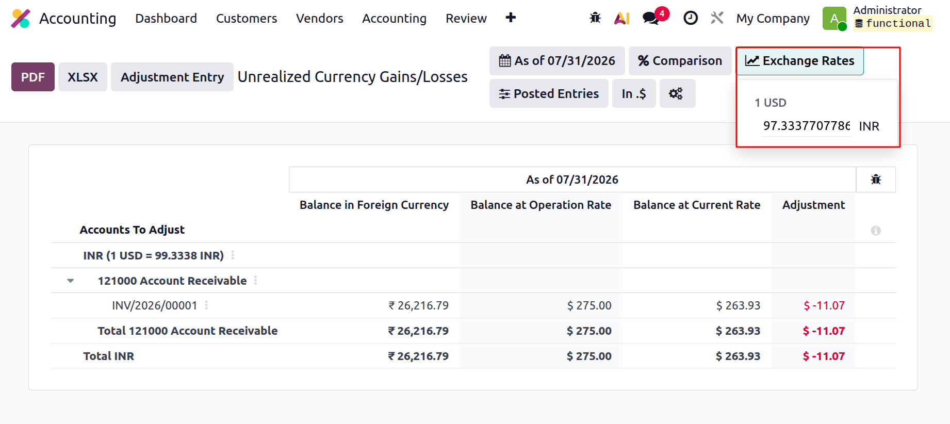Open the conversations chat icon with 4 badge

tap(652, 19)
